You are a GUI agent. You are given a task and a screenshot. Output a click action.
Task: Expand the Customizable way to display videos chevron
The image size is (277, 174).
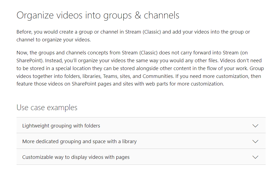[x=255, y=157]
